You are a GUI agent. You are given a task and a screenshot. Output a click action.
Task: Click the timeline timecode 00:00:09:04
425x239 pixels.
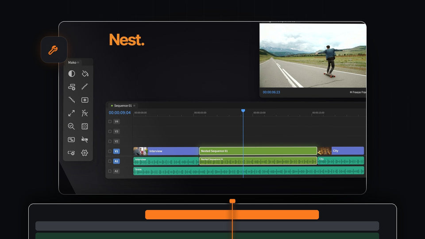pyautogui.click(x=120, y=113)
